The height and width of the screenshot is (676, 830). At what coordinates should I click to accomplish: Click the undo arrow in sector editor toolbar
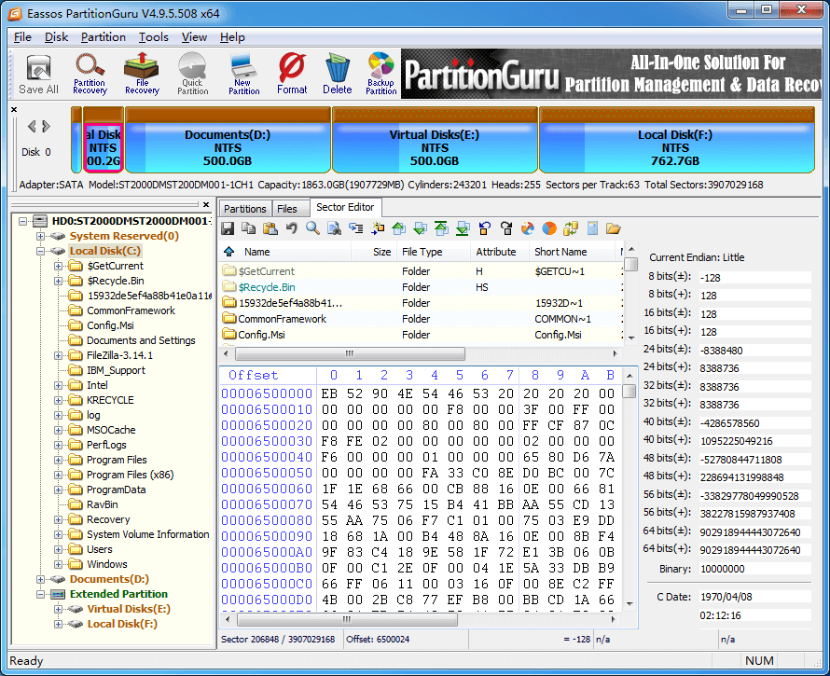[x=291, y=228]
